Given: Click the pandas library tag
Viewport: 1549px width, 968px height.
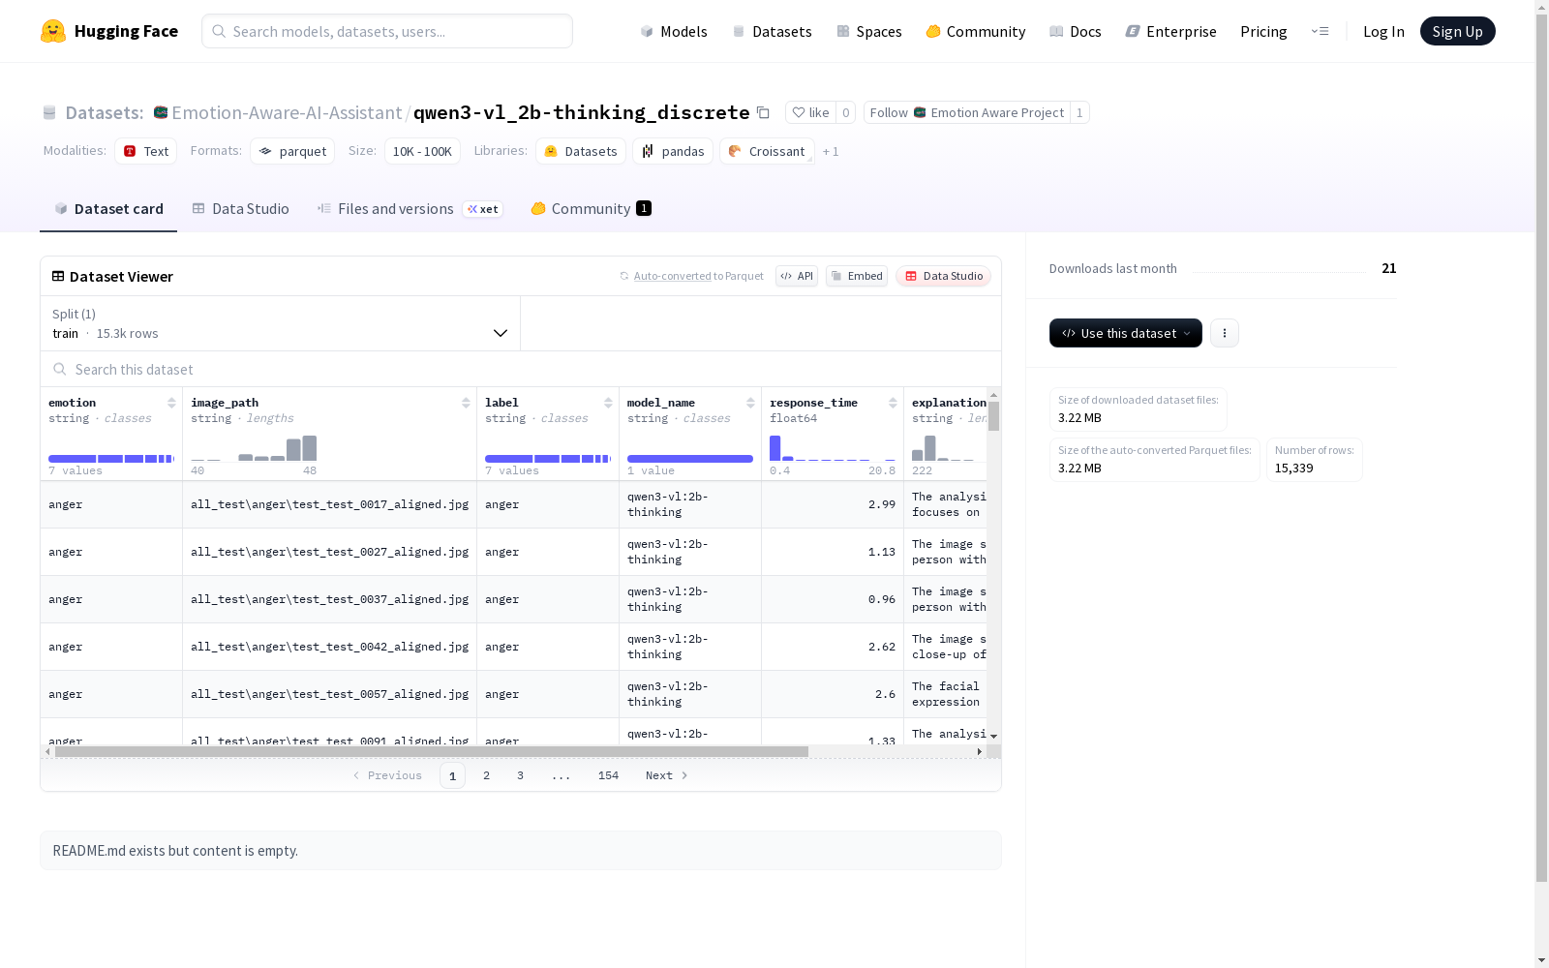Looking at the screenshot, I should (x=673, y=151).
